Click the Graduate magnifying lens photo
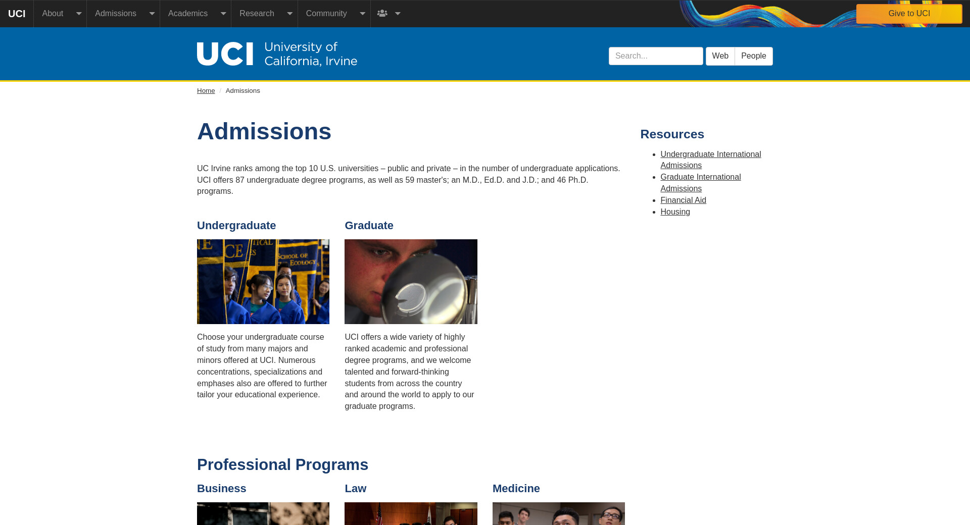The image size is (970, 525). click(x=411, y=282)
